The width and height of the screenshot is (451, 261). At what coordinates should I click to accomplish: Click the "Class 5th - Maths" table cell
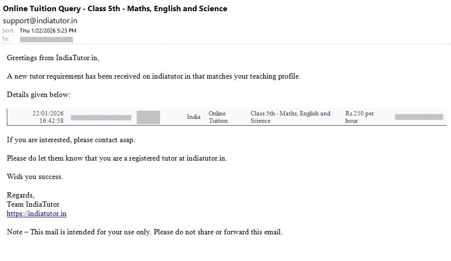tap(290, 117)
